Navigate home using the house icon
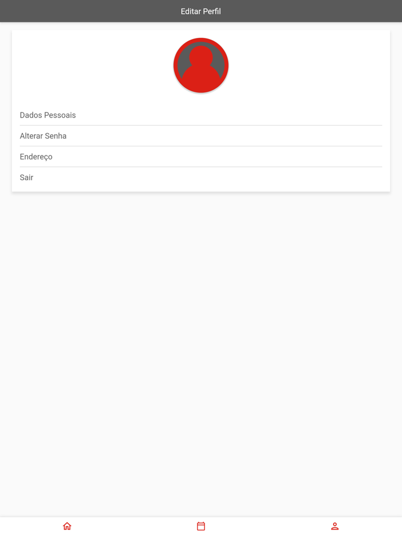Image resolution: width=402 pixels, height=536 pixels. 67,526
